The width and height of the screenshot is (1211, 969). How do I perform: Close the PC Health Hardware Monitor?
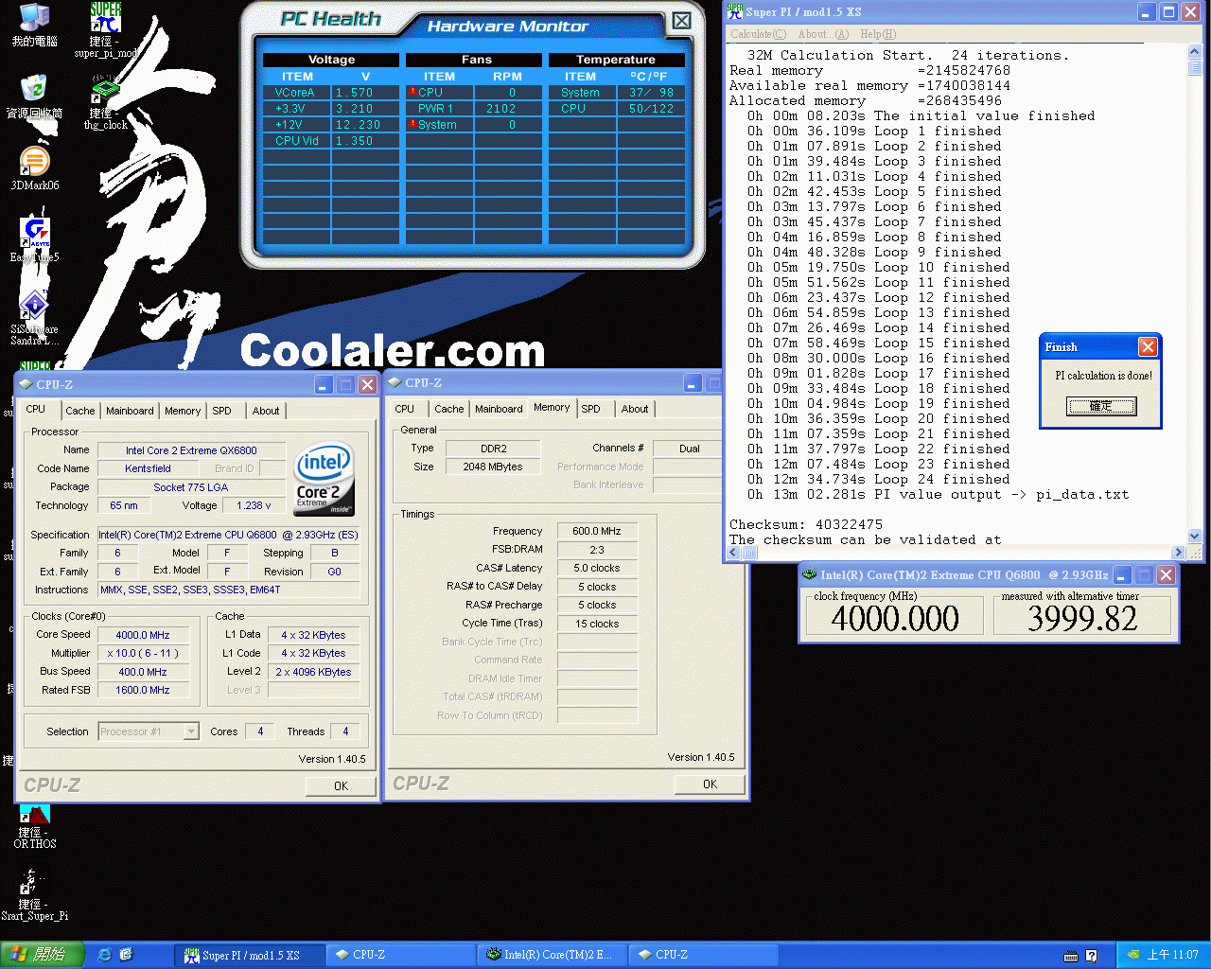[681, 21]
